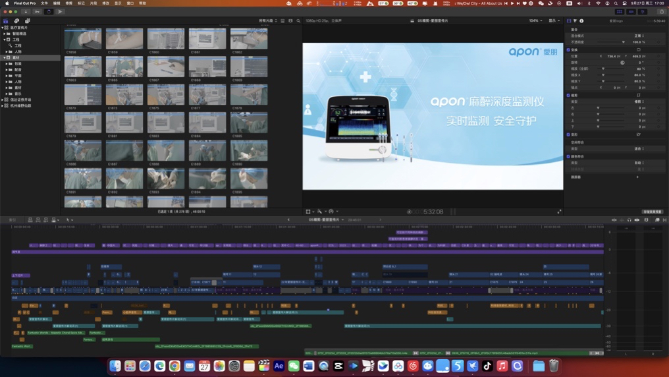Toggle viewer fullscreen arrows icon
This screenshot has height=377, width=669.
point(559,212)
